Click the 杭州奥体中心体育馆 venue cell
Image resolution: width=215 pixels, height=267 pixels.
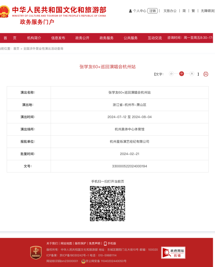click(130, 129)
